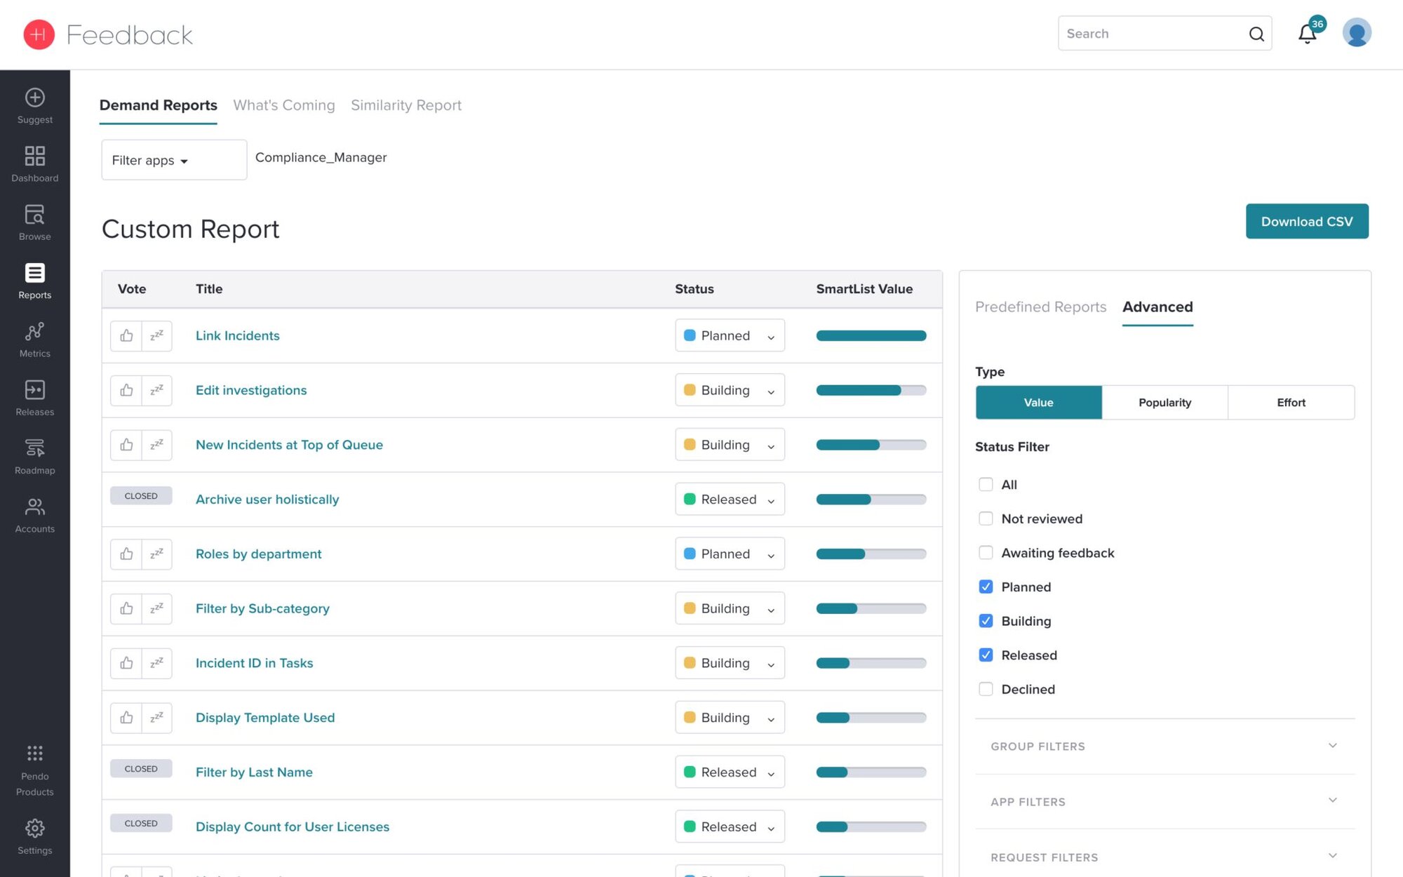Snooze Filter by Sub-category request

pos(157,608)
